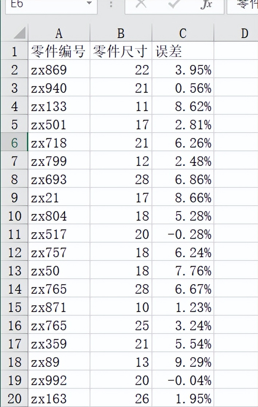The height and width of the screenshot is (407, 258).
Task: Click the 误差 header cell
Action: tap(183, 51)
